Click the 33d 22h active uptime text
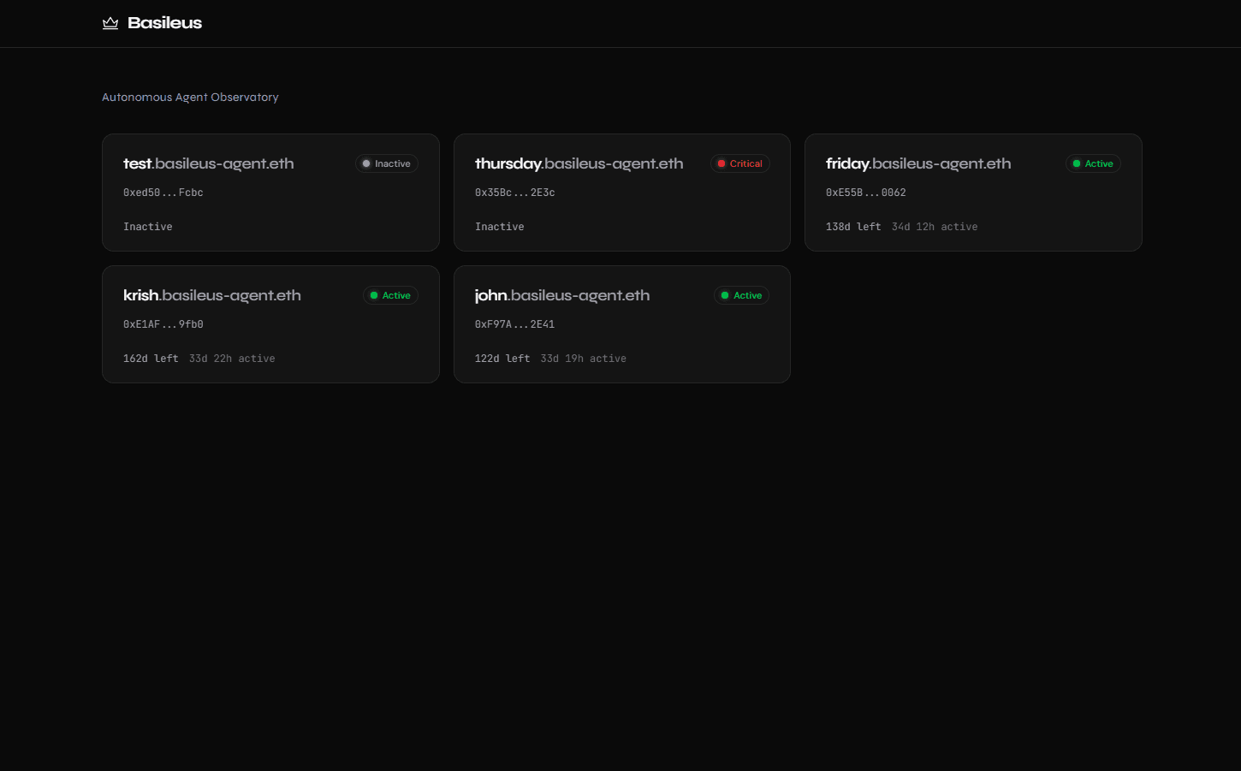Image resolution: width=1241 pixels, height=771 pixels. pyautogui.click(x=232, y=359)
